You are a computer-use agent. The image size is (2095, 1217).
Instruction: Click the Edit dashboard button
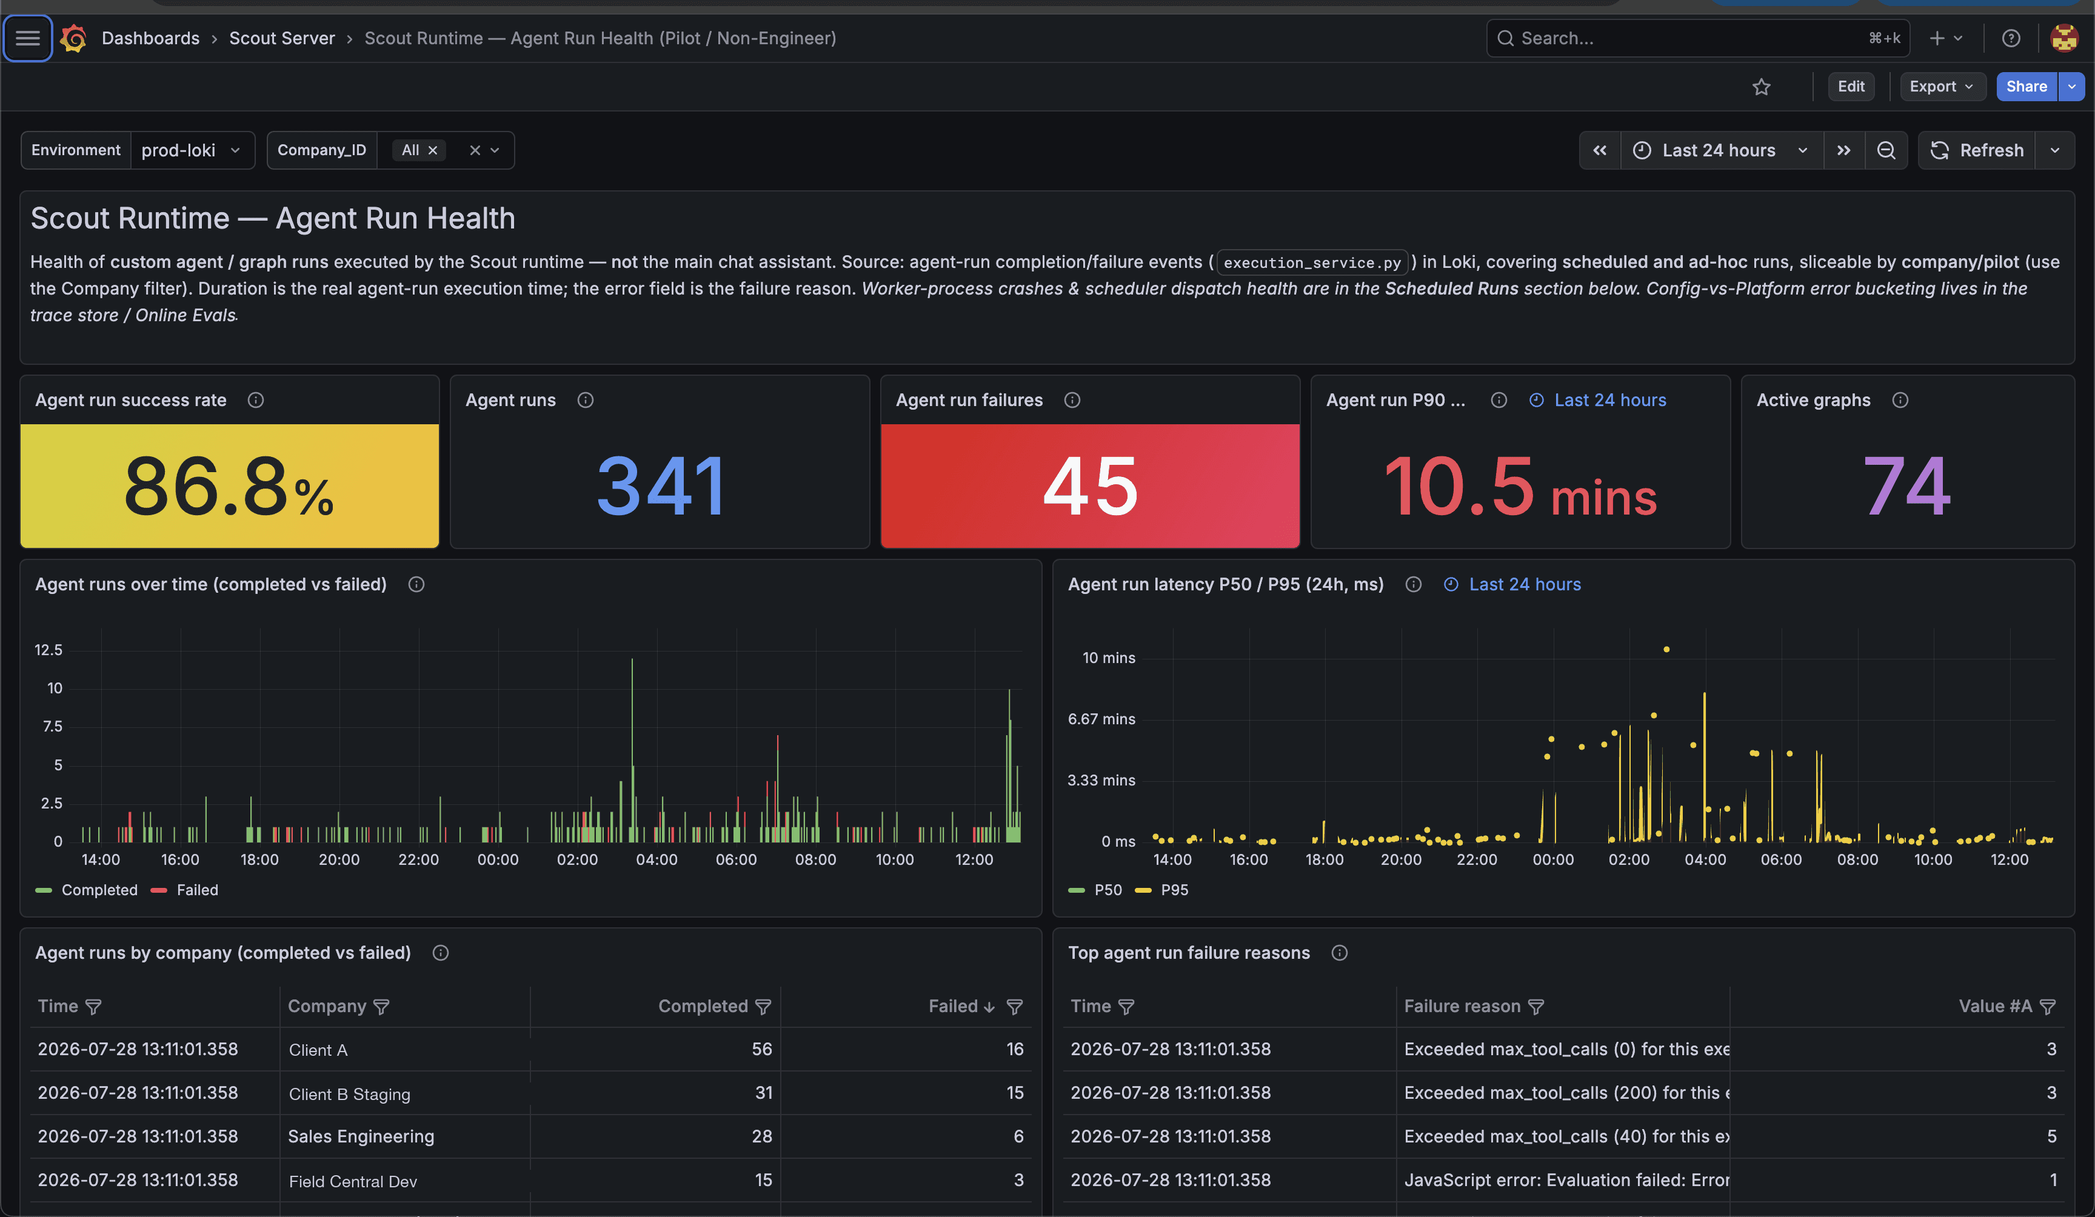coord(1851,87)
